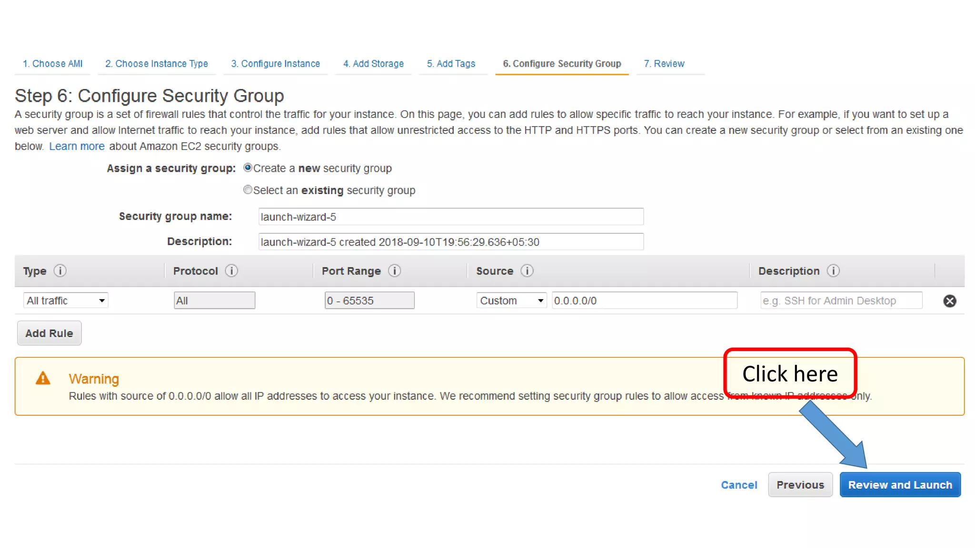Click the Source column info icon
This screenshot has width=975, height=548.
[x=527, y=271]
